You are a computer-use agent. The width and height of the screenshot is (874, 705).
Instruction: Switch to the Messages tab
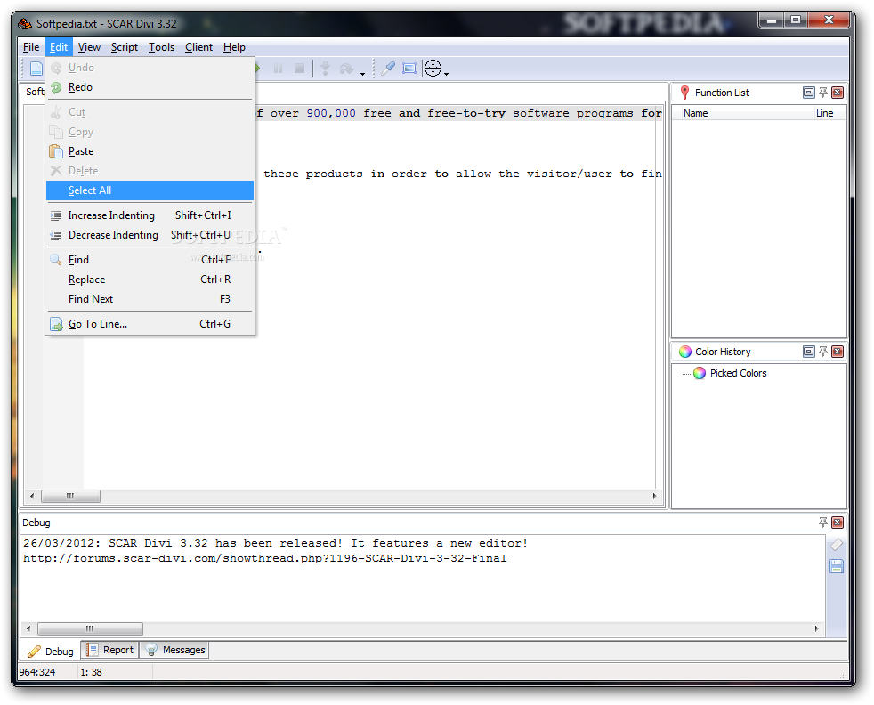pos(174,650)
